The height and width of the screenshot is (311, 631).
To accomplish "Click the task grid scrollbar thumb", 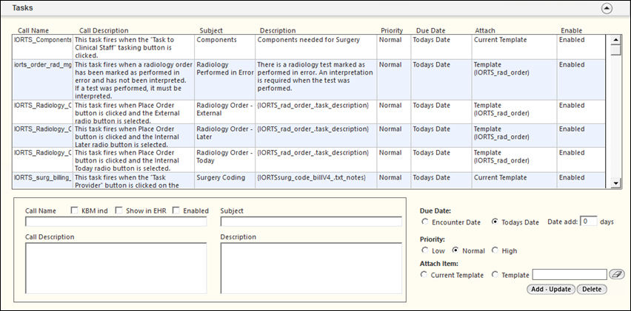I will (x=615, y=49).
